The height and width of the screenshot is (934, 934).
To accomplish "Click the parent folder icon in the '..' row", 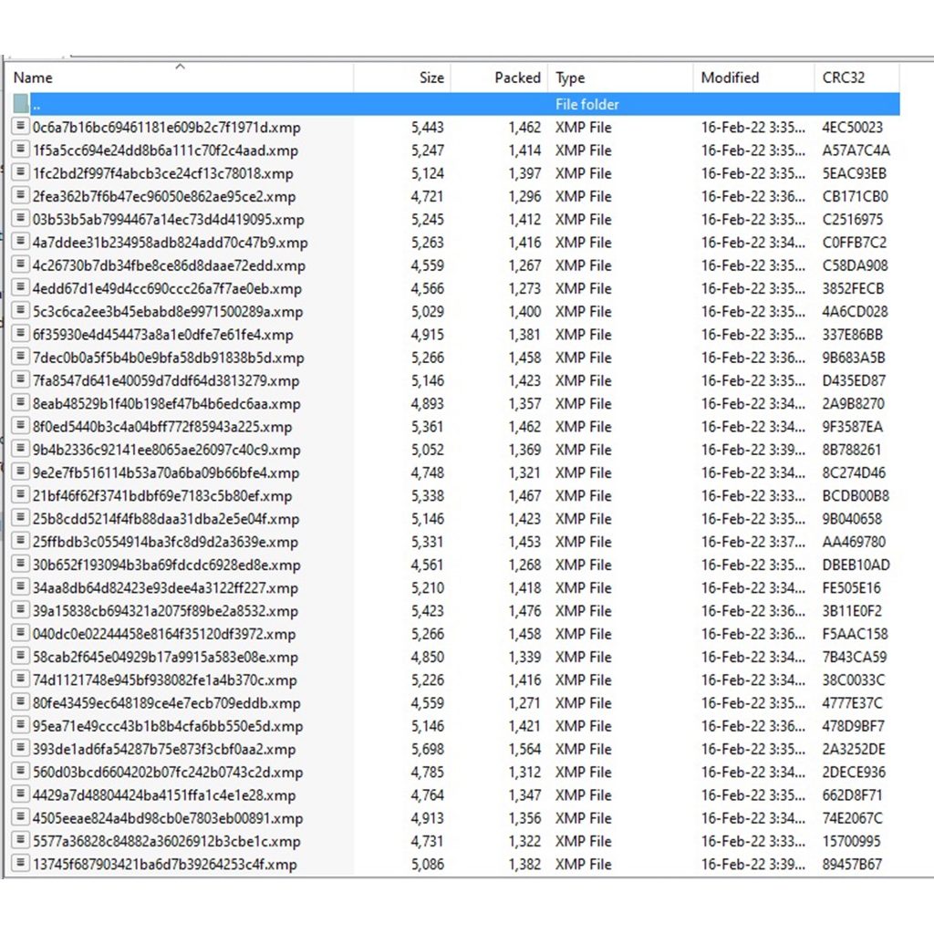I will click(x=21, y=104).
